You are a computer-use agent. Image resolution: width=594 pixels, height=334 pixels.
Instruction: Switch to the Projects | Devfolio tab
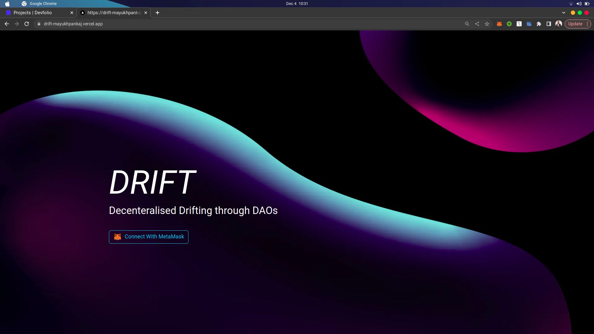click(x=40, y=13)
